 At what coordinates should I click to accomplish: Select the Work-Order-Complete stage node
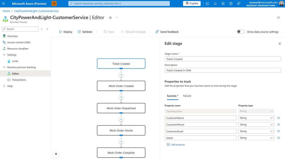[121, 153]
